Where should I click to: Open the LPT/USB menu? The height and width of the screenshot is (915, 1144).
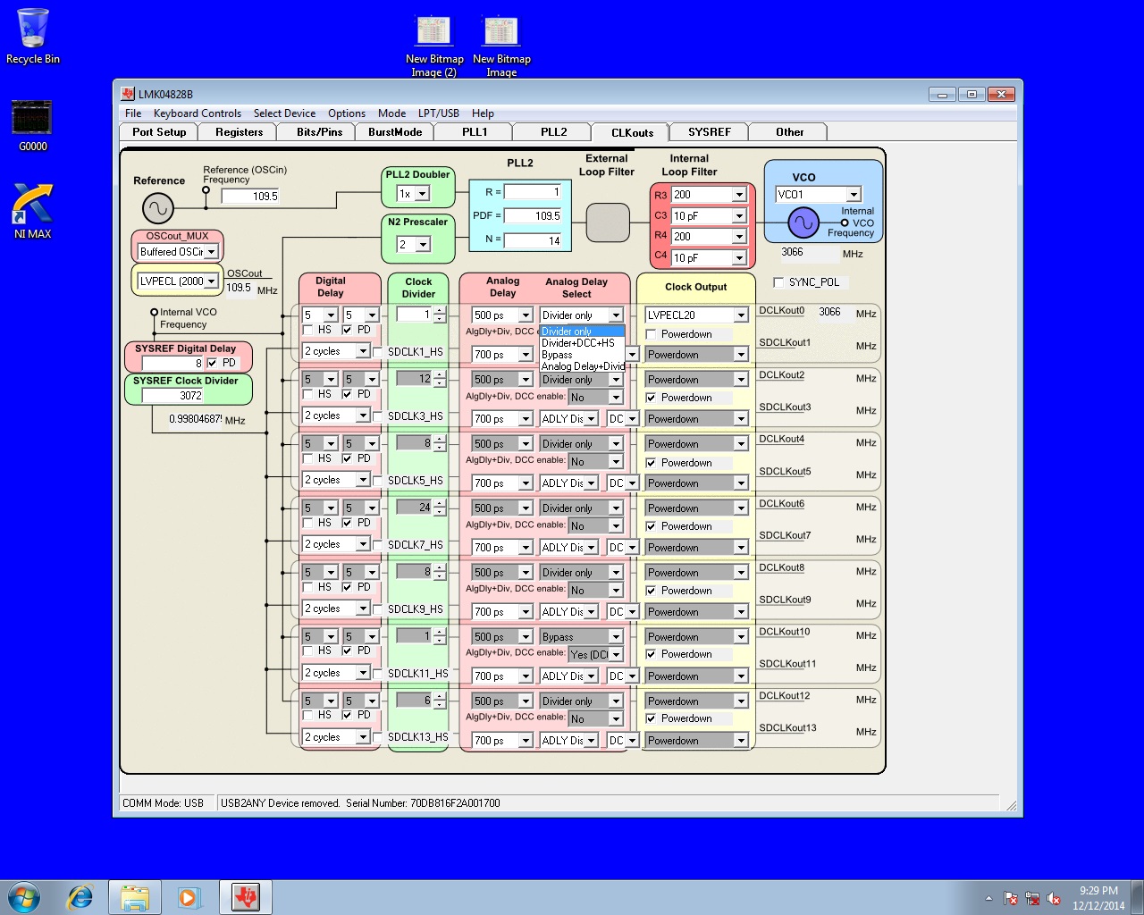(x=439, y=113)
